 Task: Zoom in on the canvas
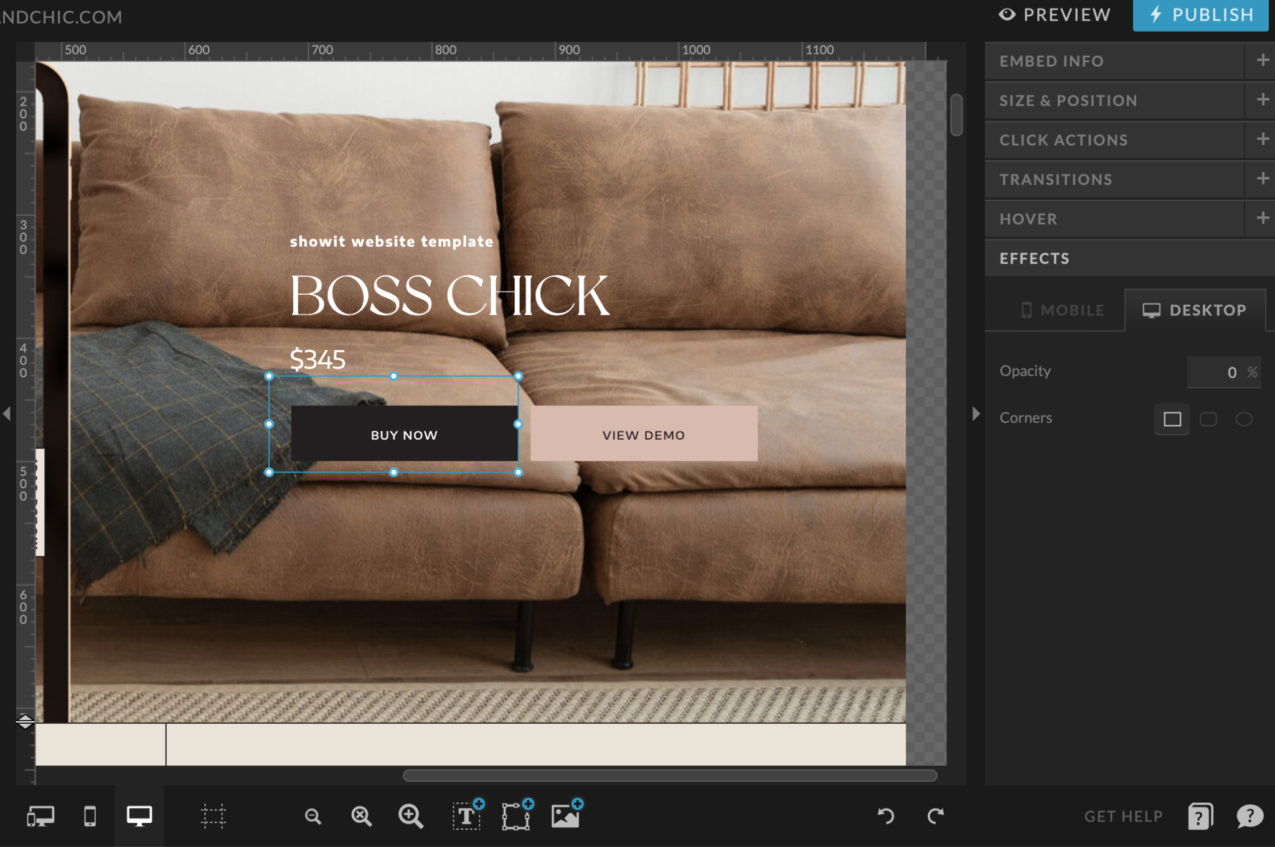coord(410,817)
